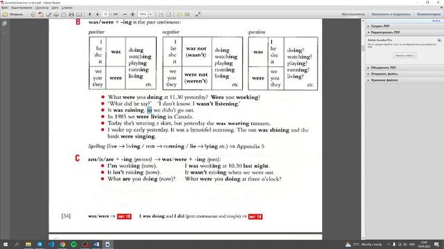Click the fit one full page icon
The height and width of the screenshot is (249, 444).
pyautogui.click(x=169, y=14)
